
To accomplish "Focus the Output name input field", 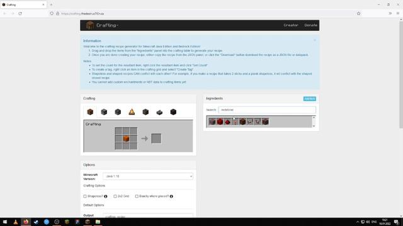I will pyautogui.click(x=148, y=216).
